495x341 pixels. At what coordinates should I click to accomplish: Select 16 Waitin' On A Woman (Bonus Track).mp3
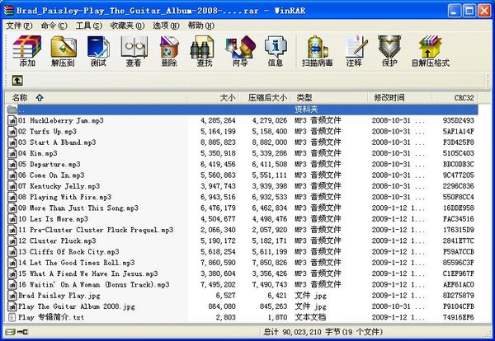pyautogui.click(x=94, y=285)
